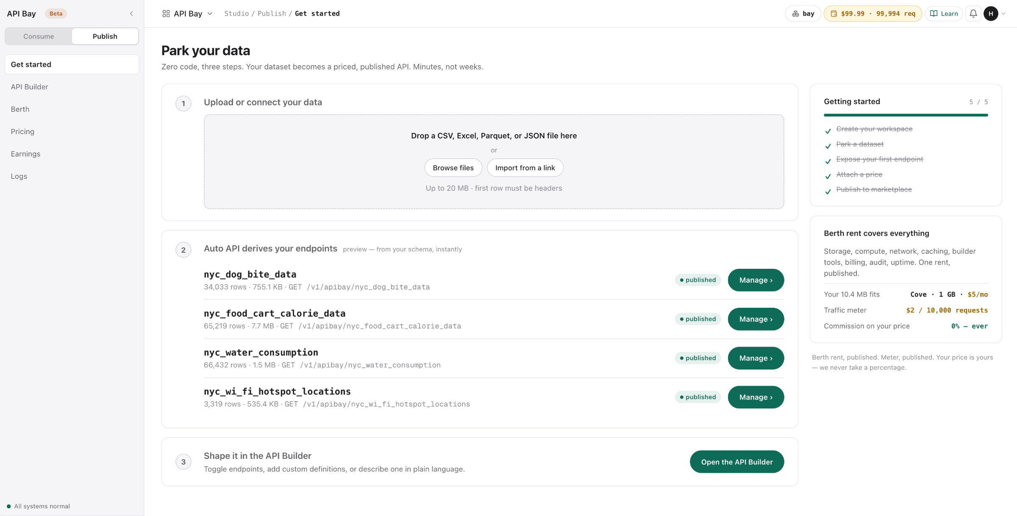Viewport: 1017px width, 516px height.
Task: Switch to the Publish tab
Action: click(x=105, y=36)
